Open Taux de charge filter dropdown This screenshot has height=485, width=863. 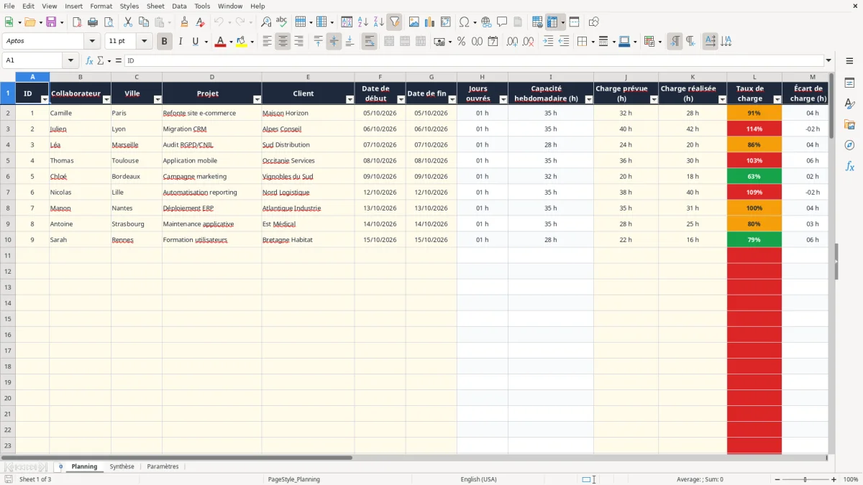[777, 99]
